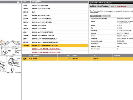Select row 25750M SWITCH ASSY-POWER WINDOW,ASSIST

tap(55, 42)
